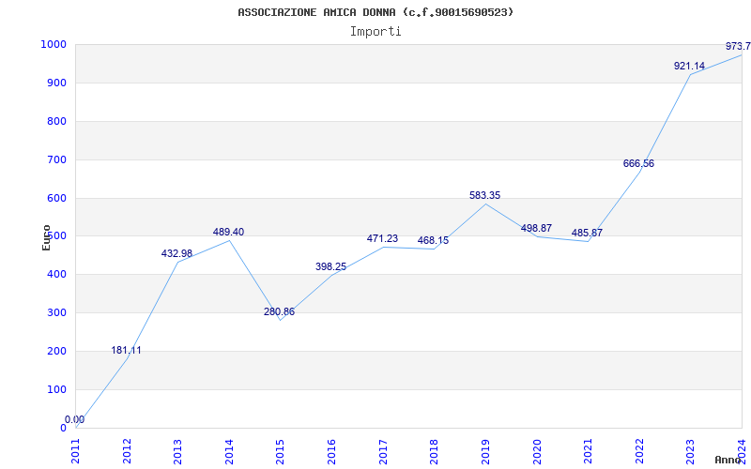Viewport: 751px width, 469px height.
Task: Click the 2014 x-axis label
Action: pos(229,451)
